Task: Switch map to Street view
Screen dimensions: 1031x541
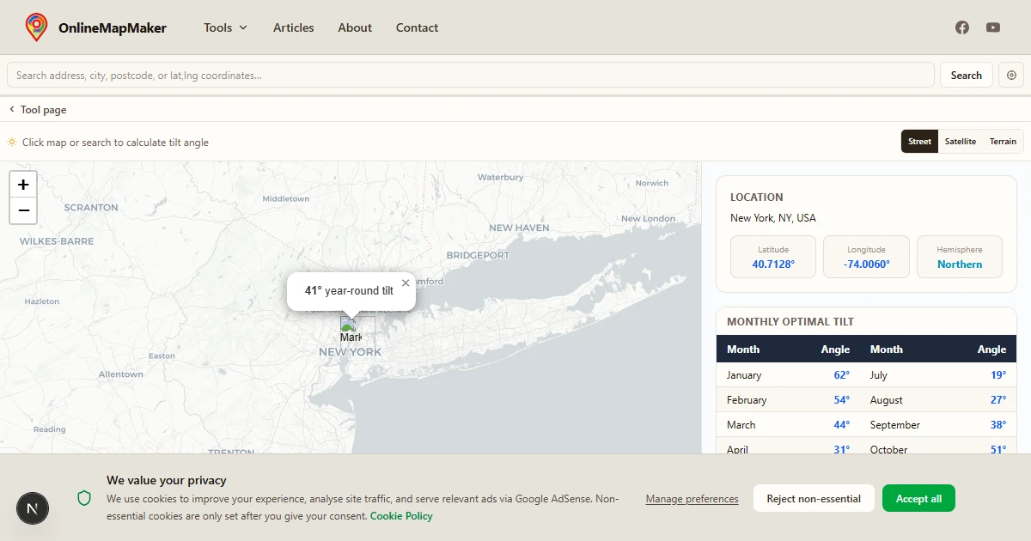Action: pos(919,142)
